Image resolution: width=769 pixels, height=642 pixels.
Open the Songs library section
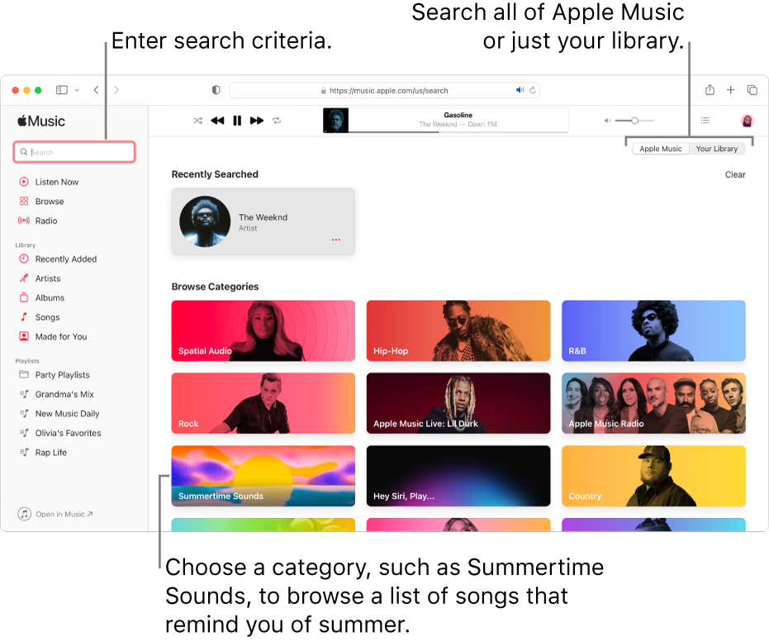tap(46, 317)
